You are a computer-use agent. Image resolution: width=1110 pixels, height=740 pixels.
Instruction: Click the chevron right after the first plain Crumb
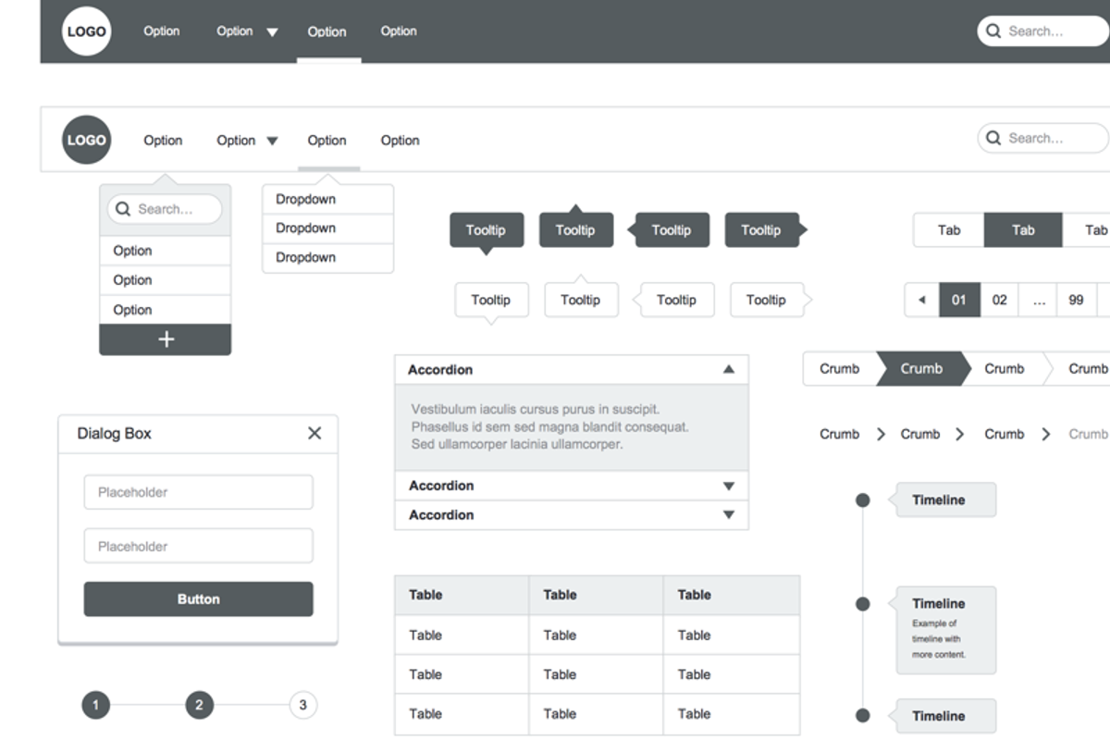881,434
